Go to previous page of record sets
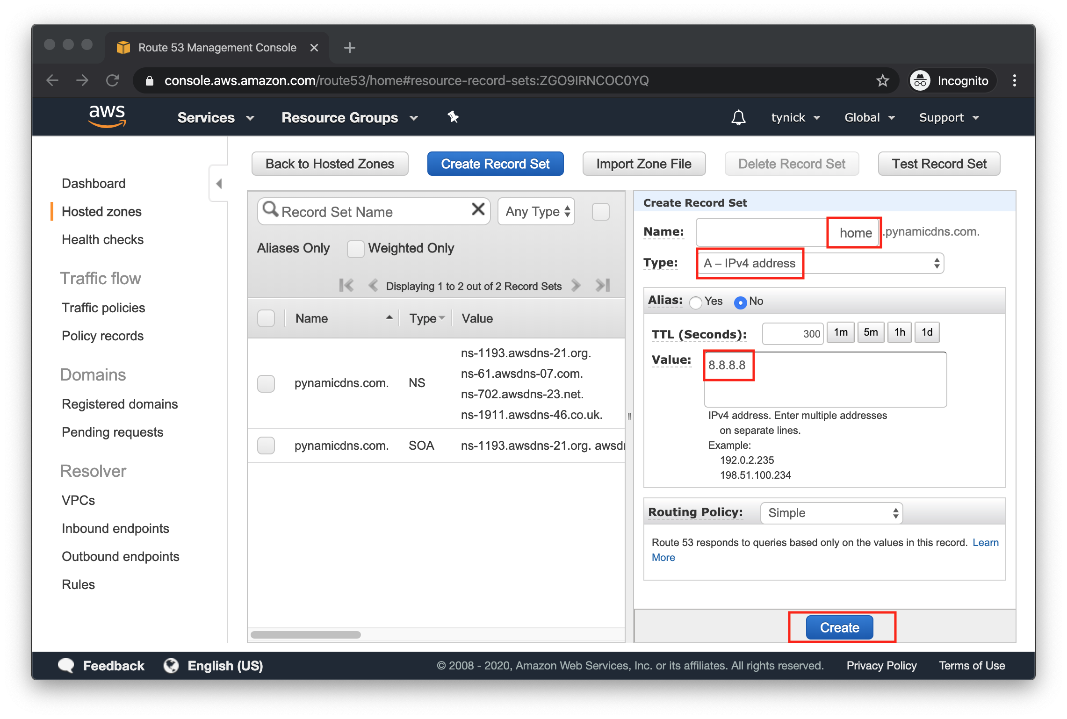1067x719 pixels. [x=373, y=285]
